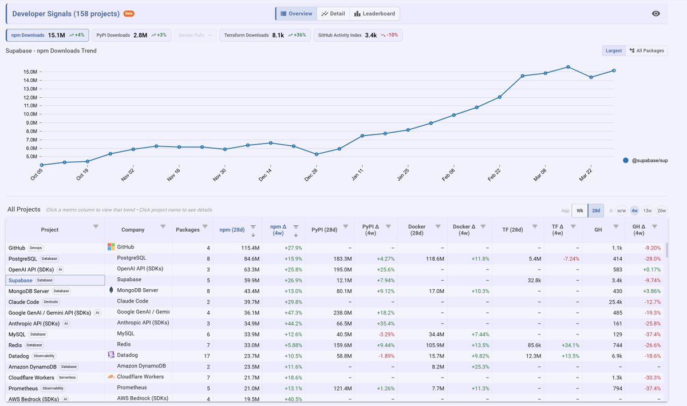Click the sort arrow under npm (28d)

253,234
